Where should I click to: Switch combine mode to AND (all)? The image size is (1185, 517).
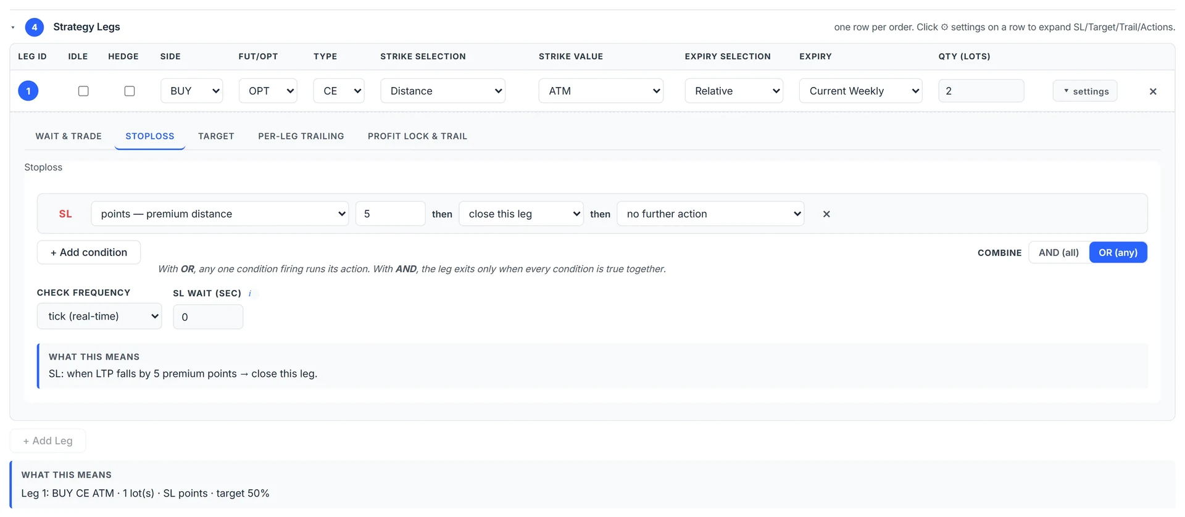(x=1058, y=252)
